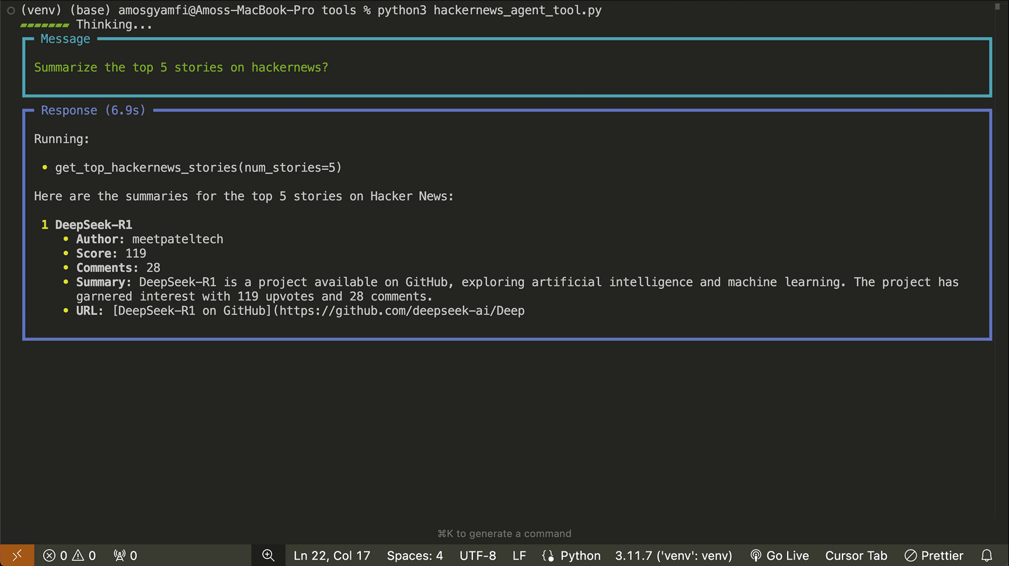The height and width of the screenshot is (566, 1009).
Task: Click the 'Summary:' label in story details
Action: tap(104, 282)
